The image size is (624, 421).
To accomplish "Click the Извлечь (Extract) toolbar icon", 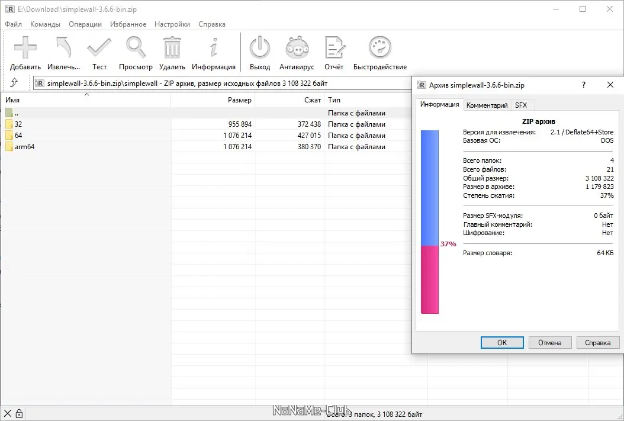I will pyautogui.click(x=63, y=47).
